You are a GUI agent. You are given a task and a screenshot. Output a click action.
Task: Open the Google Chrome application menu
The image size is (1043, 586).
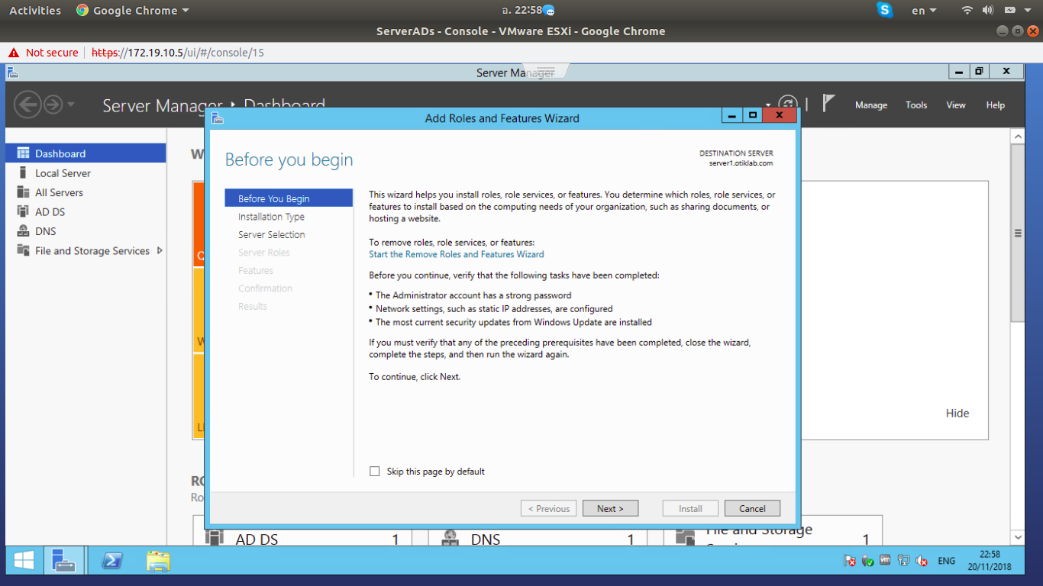[133, 11]
